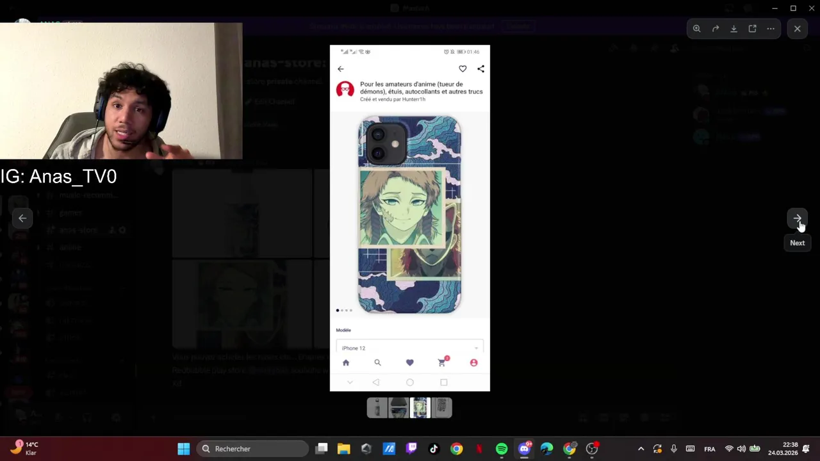
Task: Tap the back arrow in the phone screenshot
Action: coord(341,69)
